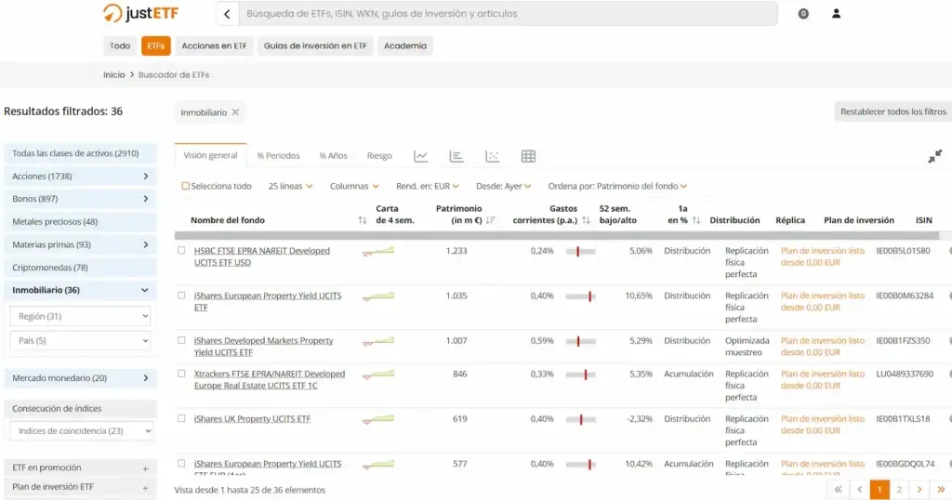The image size is (952, 500).
Task: Go to page 2
Action: coord(899,490)
